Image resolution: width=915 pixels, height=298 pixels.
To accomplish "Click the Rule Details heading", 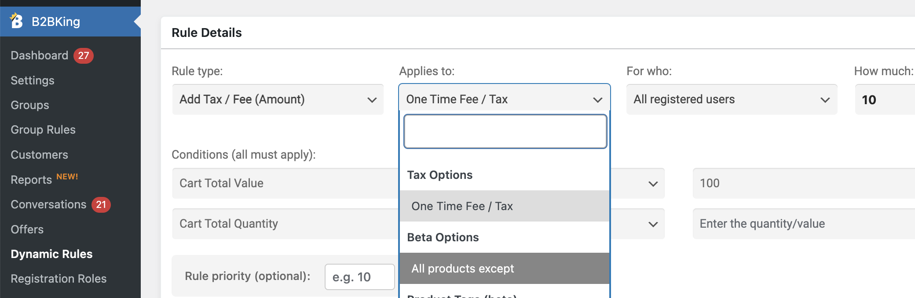I will point(207,33).
